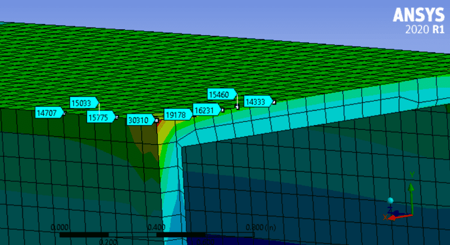The image size is (450, 245).
Task: Select the 30310 probe label
Action: point(140,120)
